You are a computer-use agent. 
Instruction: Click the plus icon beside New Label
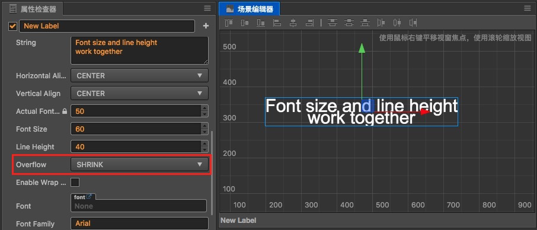click(206, 26)
